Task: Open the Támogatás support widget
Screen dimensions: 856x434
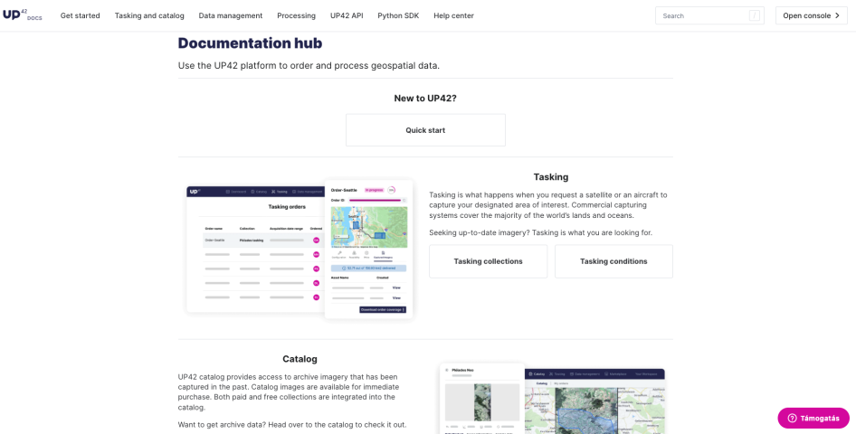Action: click(813, 419)
